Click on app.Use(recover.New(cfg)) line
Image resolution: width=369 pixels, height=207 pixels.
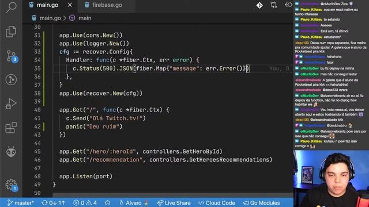point(101,93)
